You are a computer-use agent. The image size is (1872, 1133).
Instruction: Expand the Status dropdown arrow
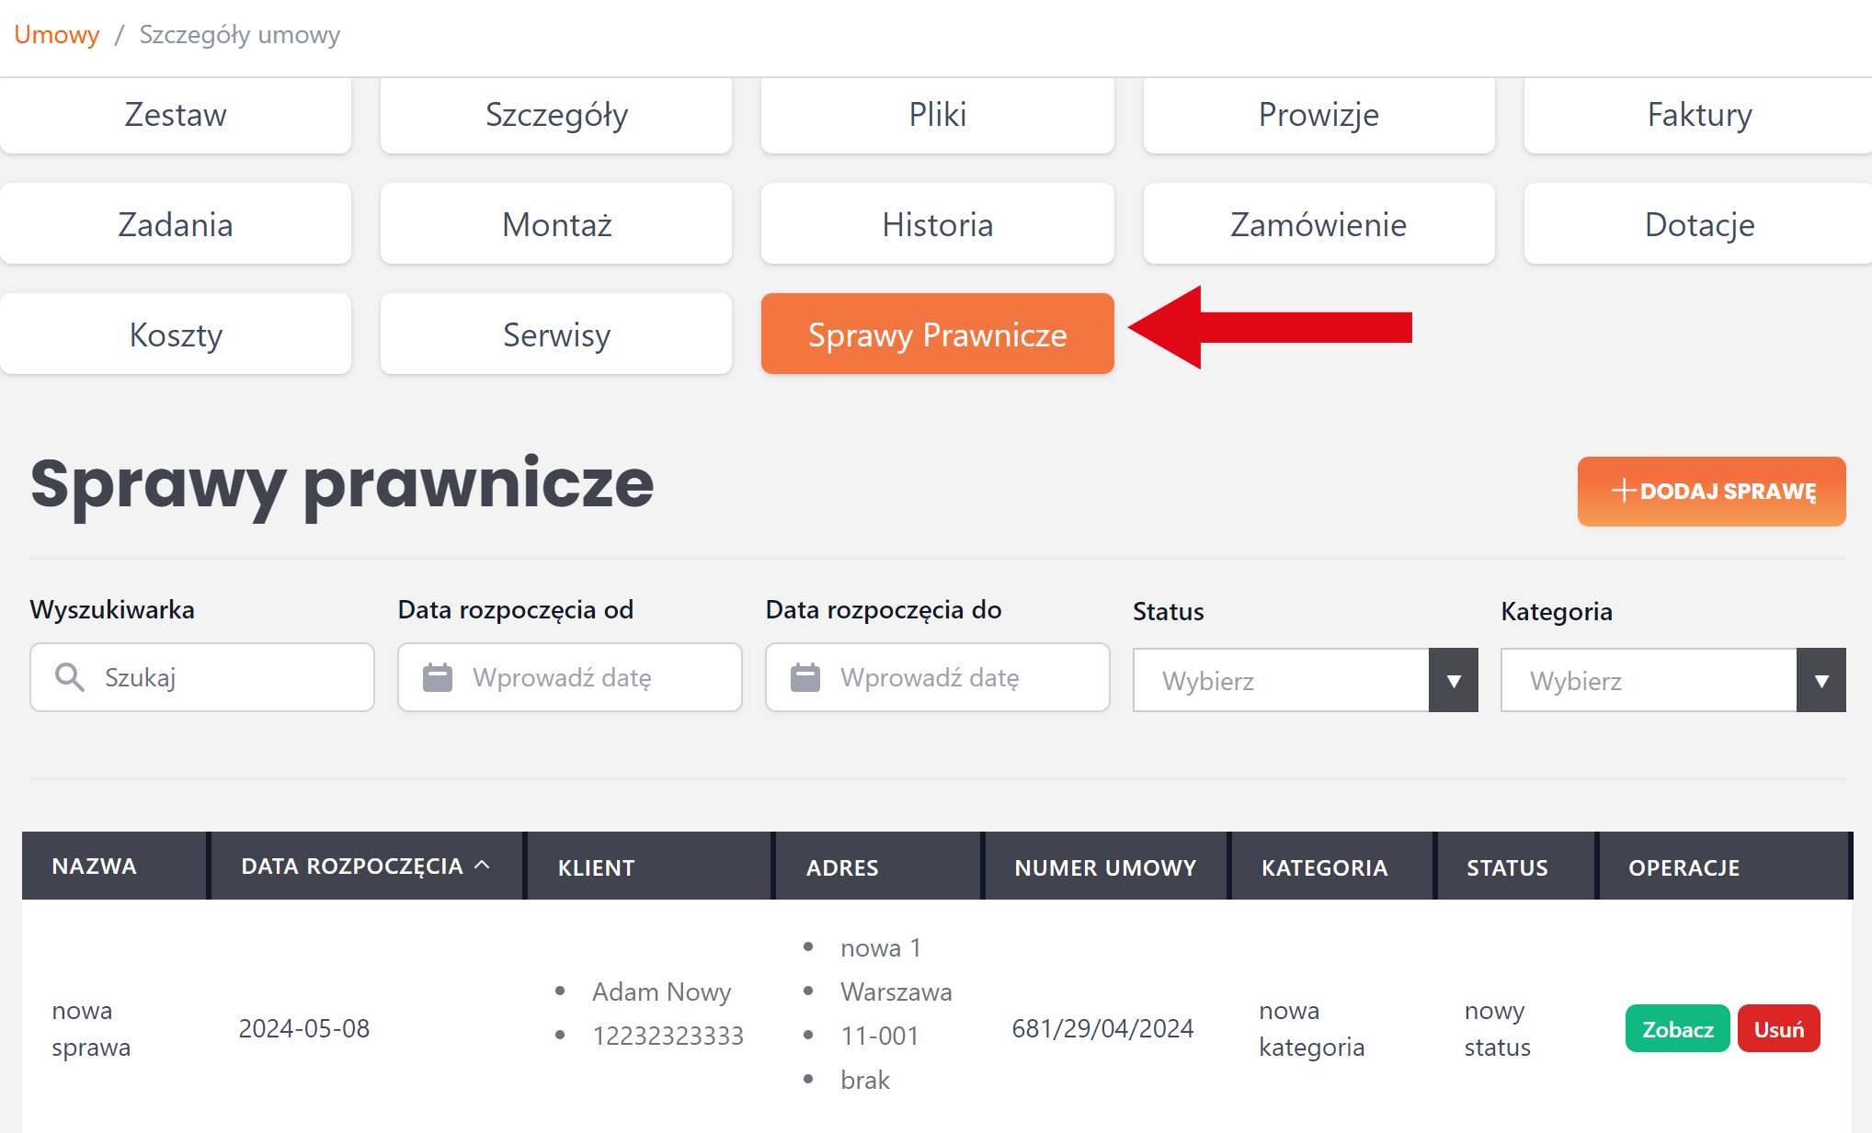click(x=1454, y=681)
